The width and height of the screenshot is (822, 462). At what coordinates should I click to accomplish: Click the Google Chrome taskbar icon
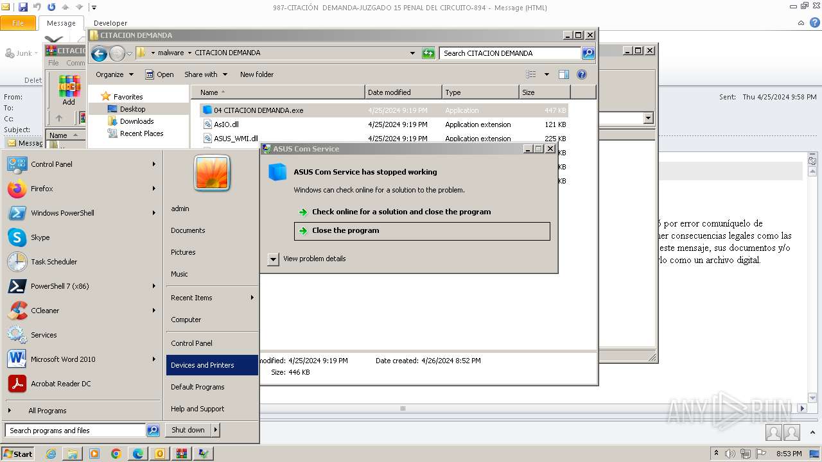[x=116, y=454]
